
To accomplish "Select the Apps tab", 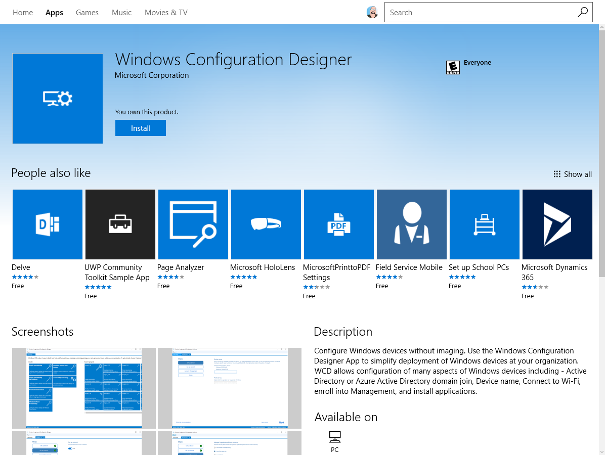I will click(x=55, y=12).
